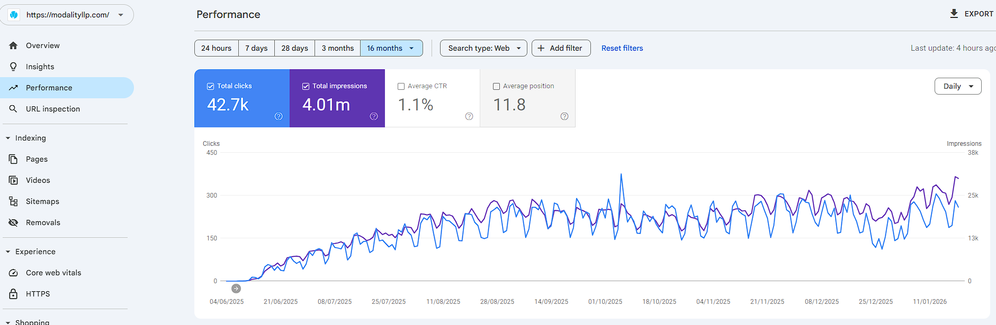The height and width of the screenshot is (325, 996).
Task: Open Sitemaps using its sidebar icon
Action: 13,201
